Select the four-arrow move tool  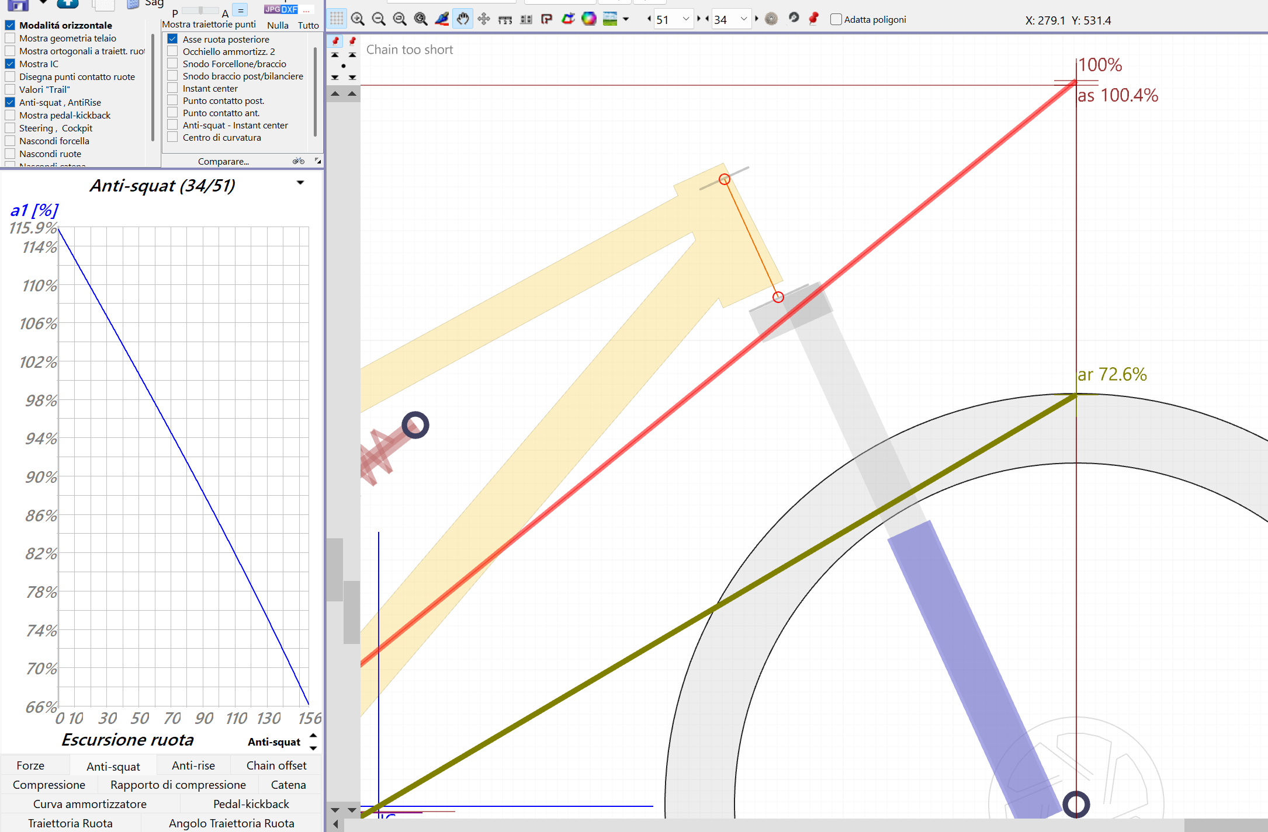click(x=484, y=19)
